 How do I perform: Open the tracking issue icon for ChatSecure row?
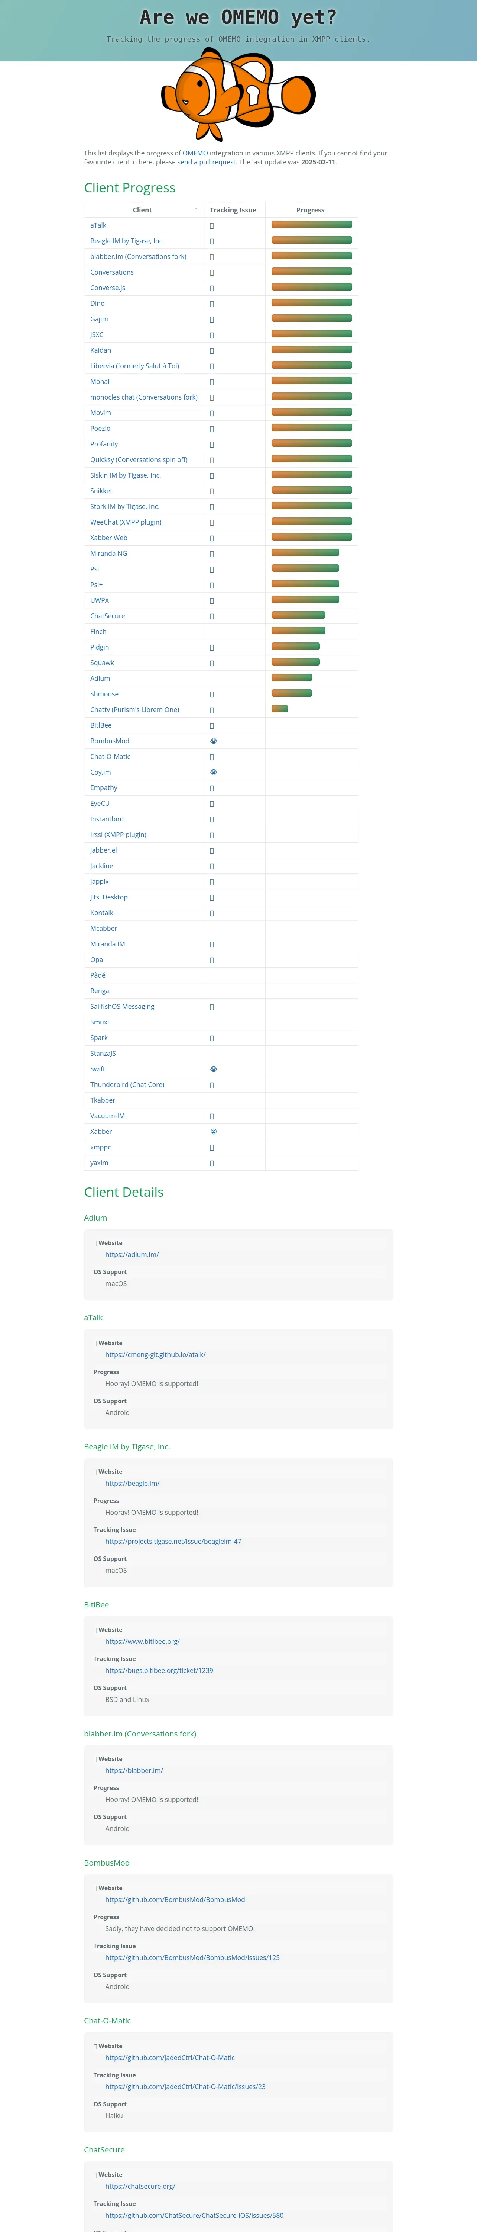click(x=212, y=616)
